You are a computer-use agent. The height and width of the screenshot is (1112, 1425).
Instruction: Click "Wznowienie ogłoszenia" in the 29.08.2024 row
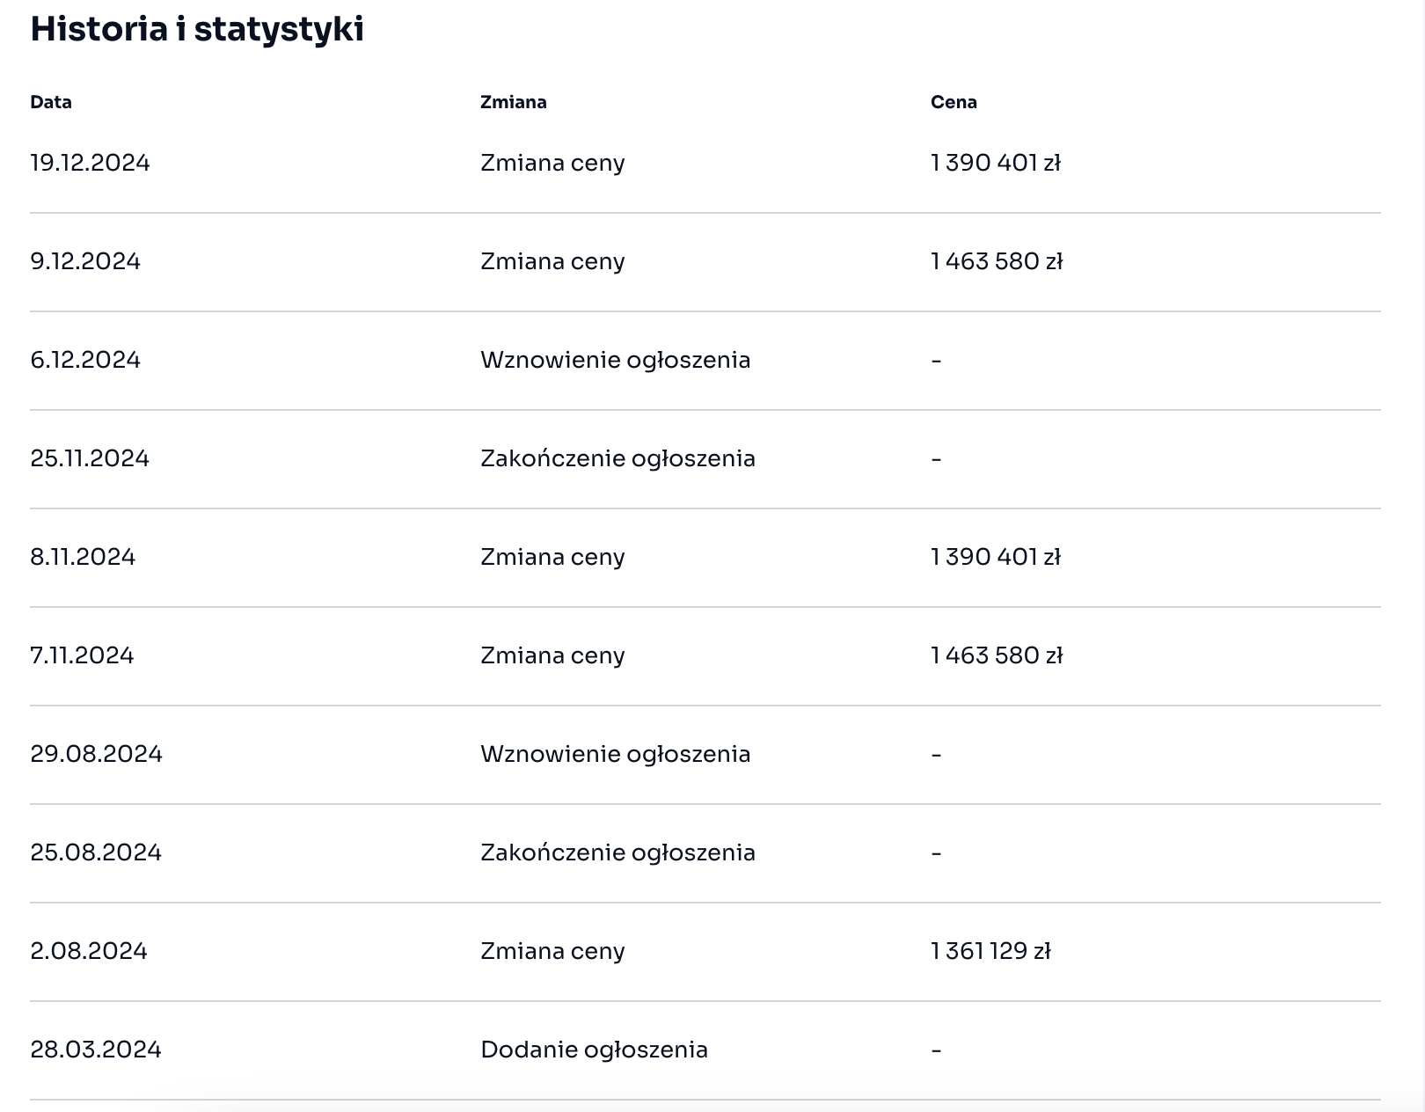(615, 754)
